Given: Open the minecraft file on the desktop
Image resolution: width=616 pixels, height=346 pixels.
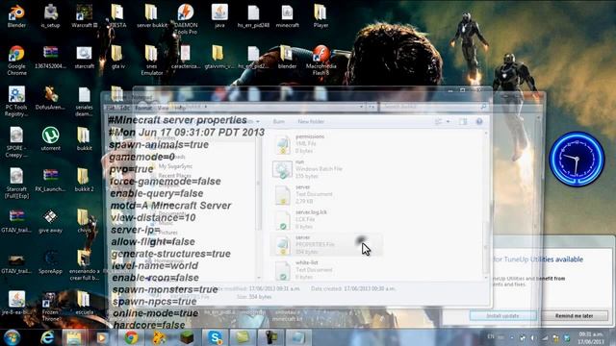Looking at the screenshot, I should click(x=287, y=15).
